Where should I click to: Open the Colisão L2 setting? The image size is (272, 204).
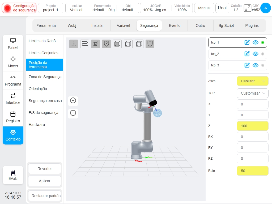point(236,8)
